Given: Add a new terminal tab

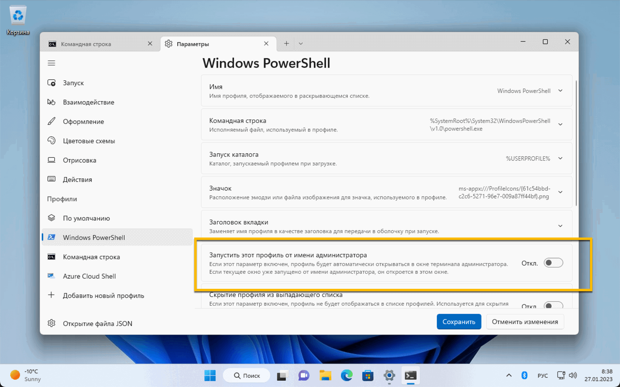Looking at the screenshot, I should click(286, 44).
